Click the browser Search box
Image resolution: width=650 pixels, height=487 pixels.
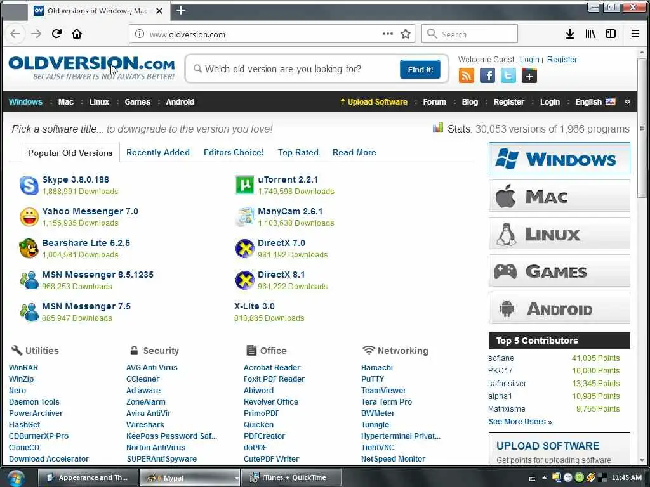coord(470,34)
